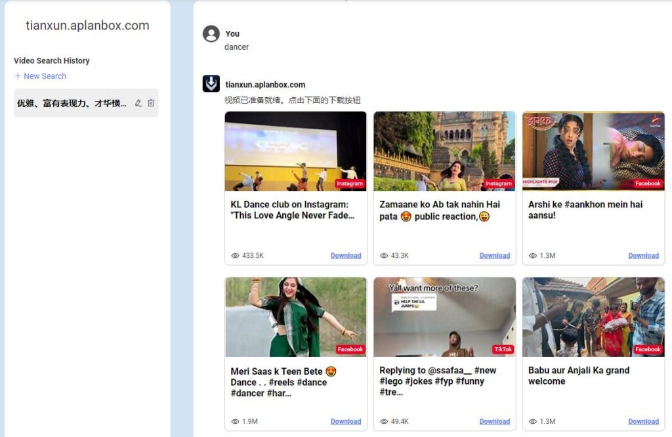The image size is (672, 437).
Task: Click the eye views icon for 43.3K
Action: click(x=383, y=255)
